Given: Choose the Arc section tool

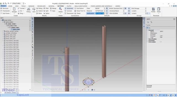Looking at the screenshot, I should click(21, 11).
